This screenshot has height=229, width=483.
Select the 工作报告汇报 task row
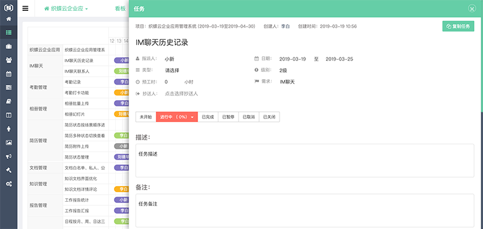(77, 211)
